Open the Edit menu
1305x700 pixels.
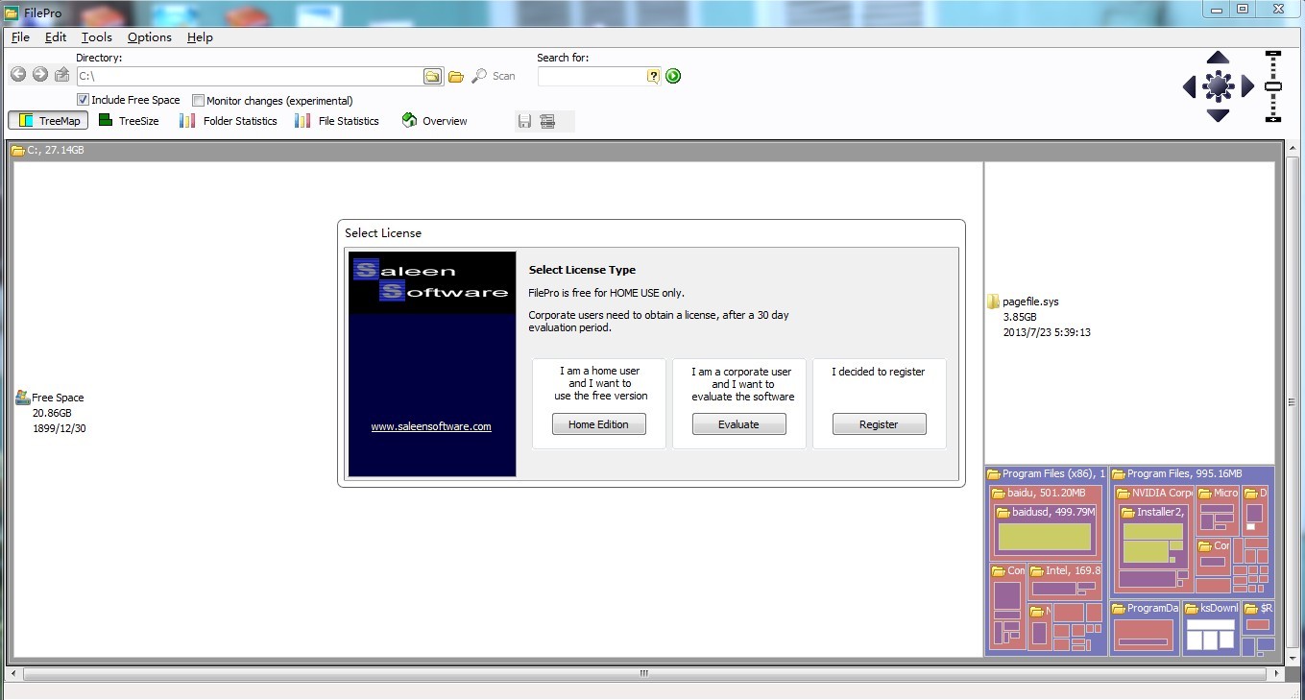pos(56,37)
